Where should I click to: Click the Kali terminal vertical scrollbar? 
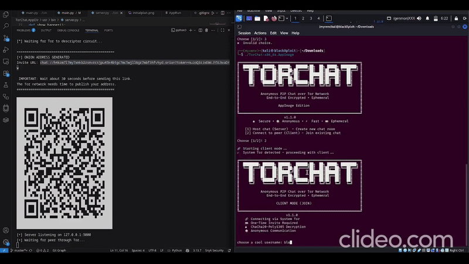coord(467,205)
